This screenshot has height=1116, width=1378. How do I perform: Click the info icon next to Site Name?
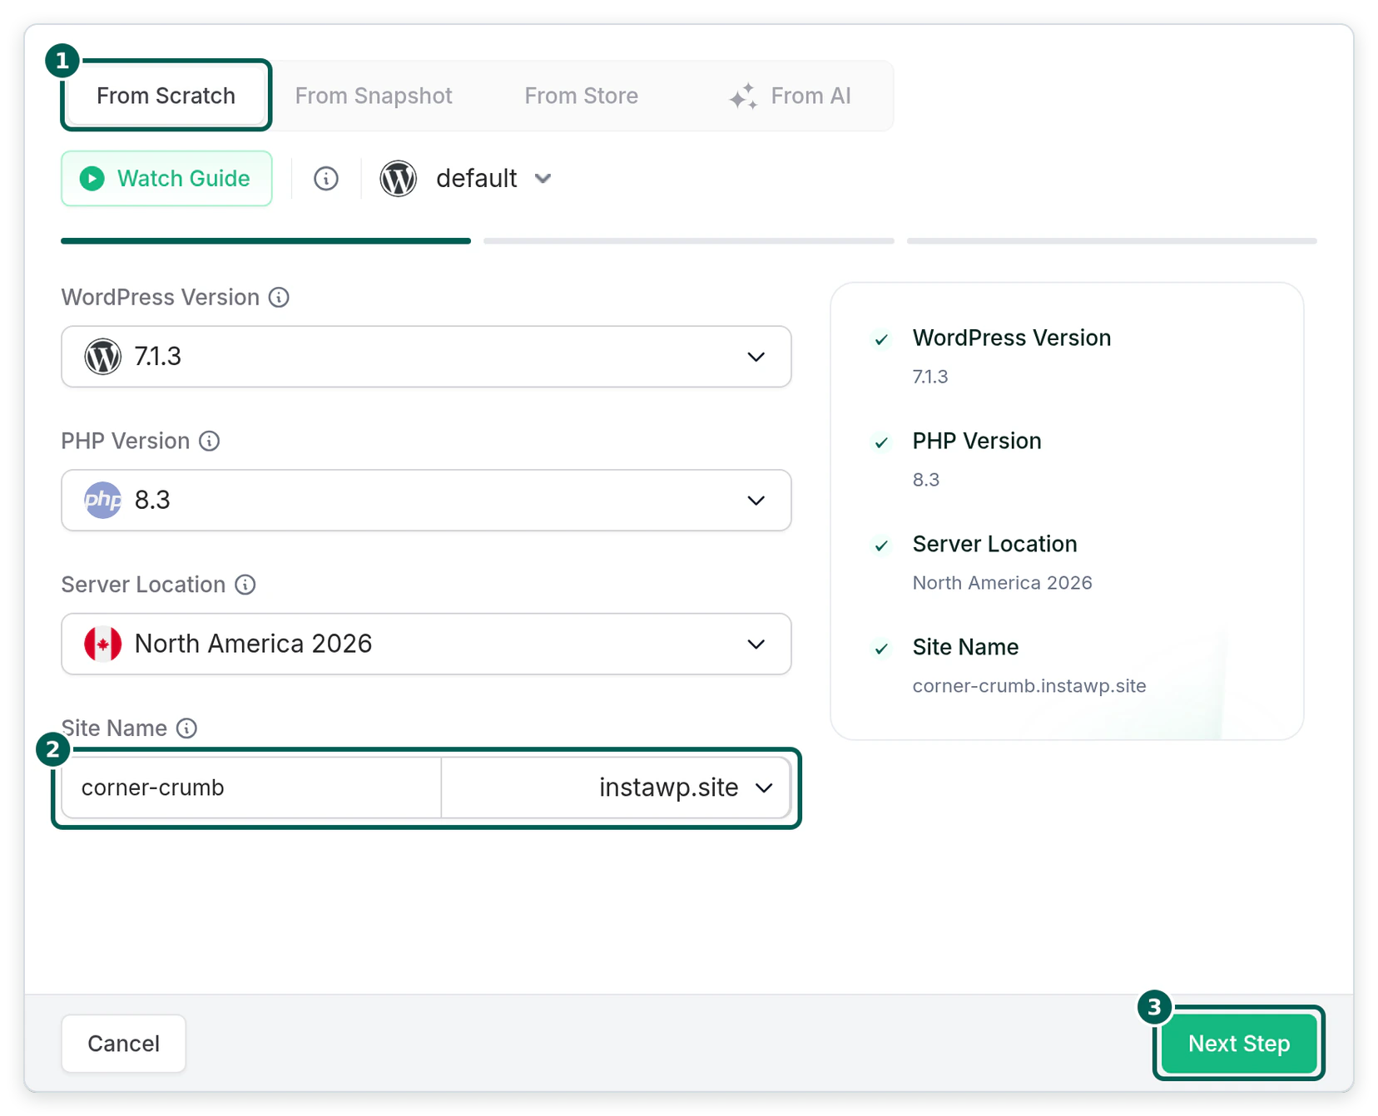coord(186,728)
